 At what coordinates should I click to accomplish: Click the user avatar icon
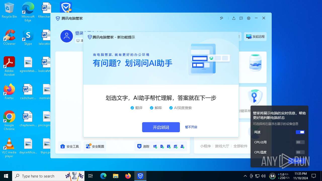tap(67, 36)
